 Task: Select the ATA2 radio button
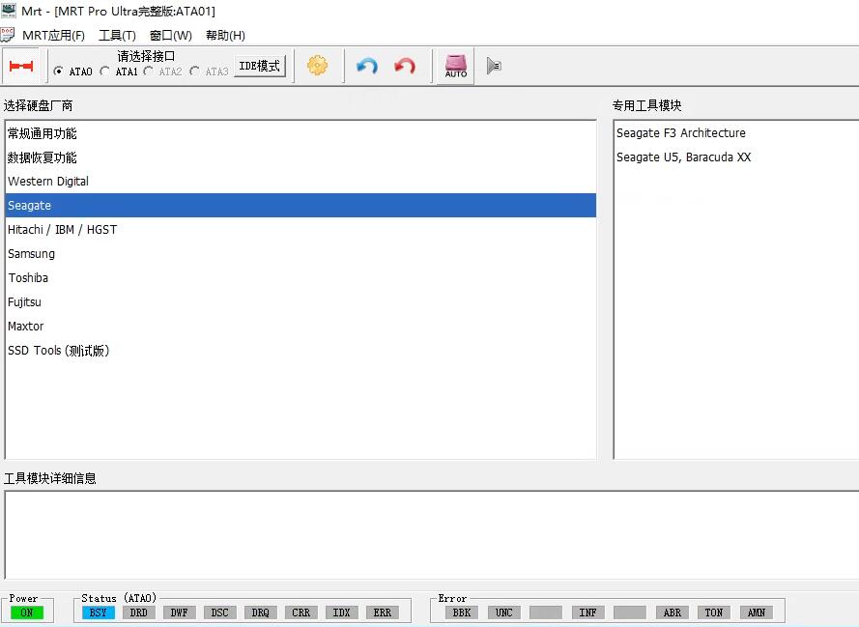[x=148, y=71]
